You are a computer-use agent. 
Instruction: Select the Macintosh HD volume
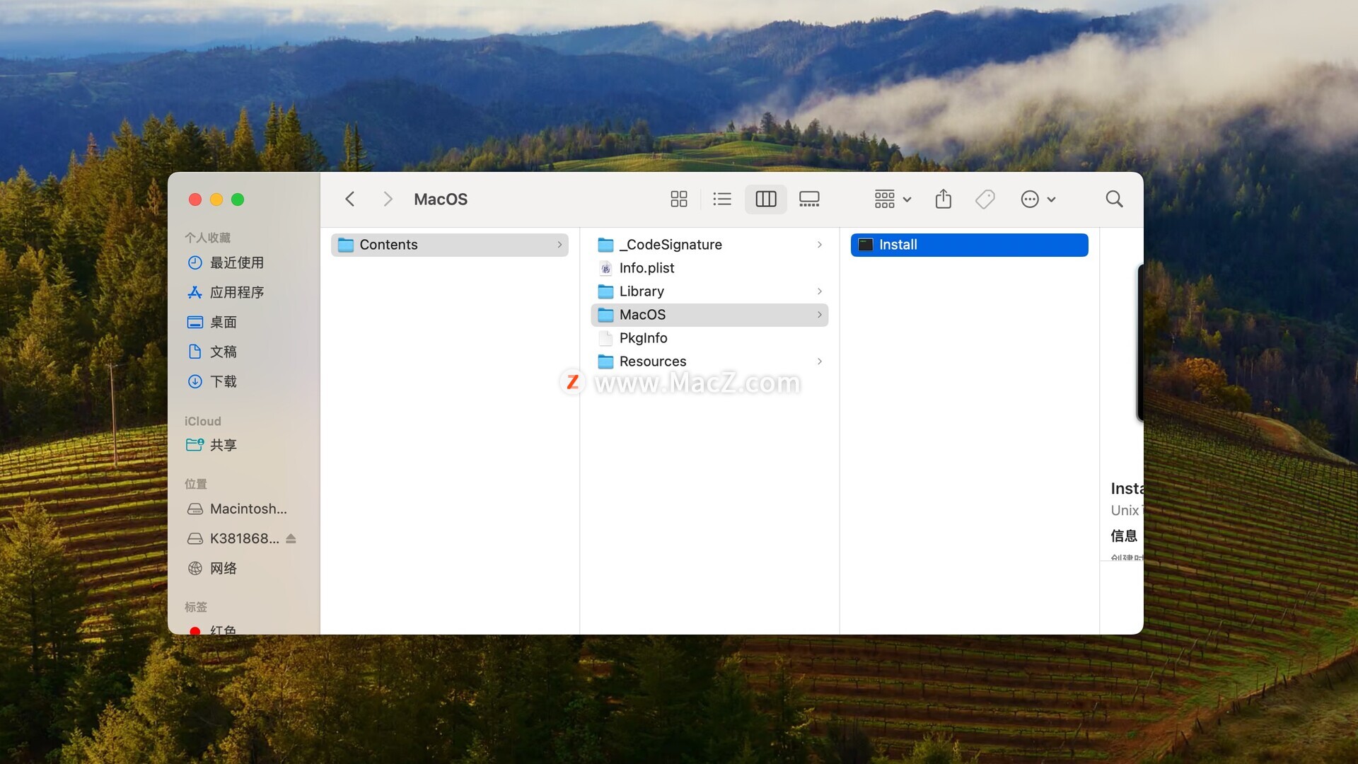(x=248, y=509)
